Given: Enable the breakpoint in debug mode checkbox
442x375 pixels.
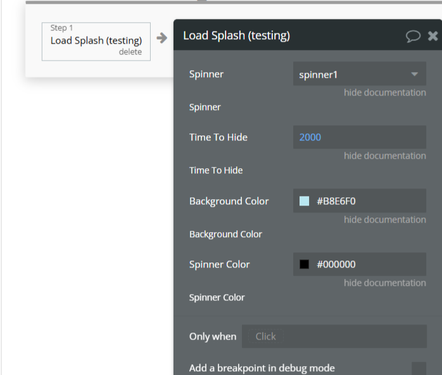Looking at the screenshot, I should click(419, 368).
